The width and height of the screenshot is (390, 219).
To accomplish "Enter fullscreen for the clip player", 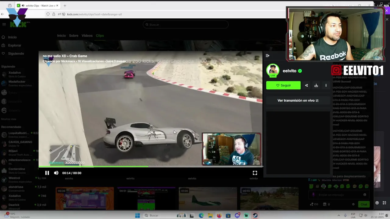I will coord(255,173).
